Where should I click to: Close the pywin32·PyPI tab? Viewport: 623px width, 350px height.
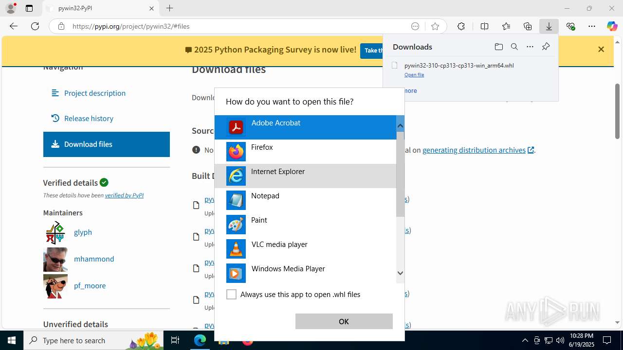[151, 8]
